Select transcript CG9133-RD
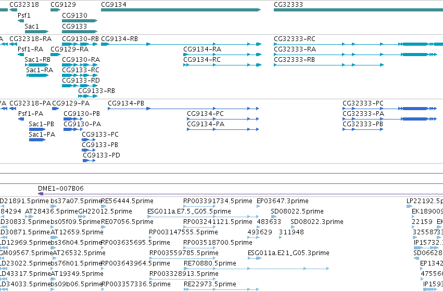443x292 pixels. (x=81, y=81)
